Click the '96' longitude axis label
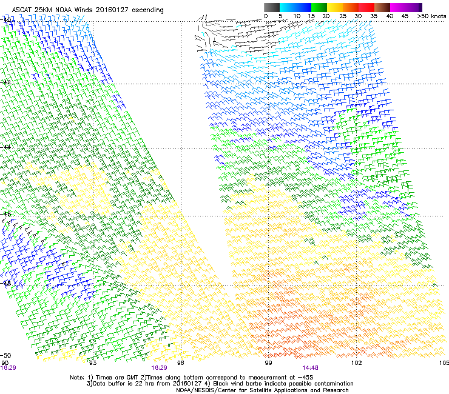The height and width of the screenshot is (394, 449). point(181,363)
